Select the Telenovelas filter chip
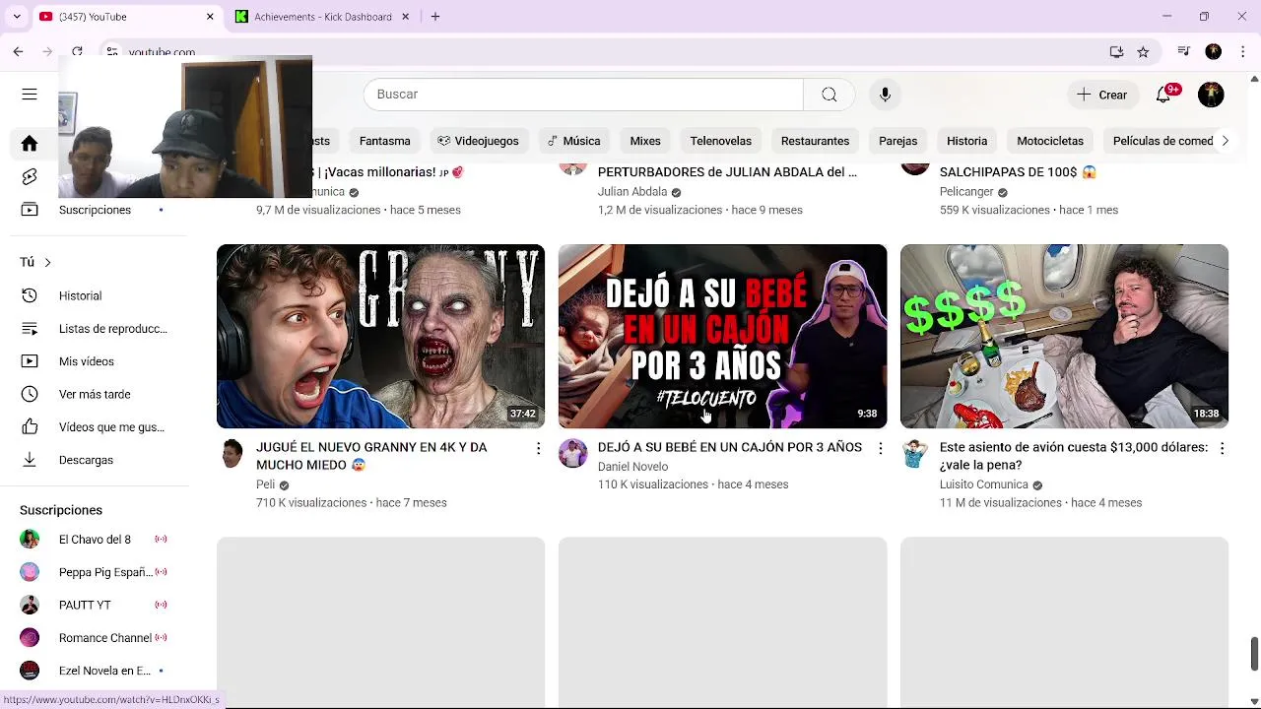Image resolution: width=1261 pixels, height=709 pixels. [720, 141]
